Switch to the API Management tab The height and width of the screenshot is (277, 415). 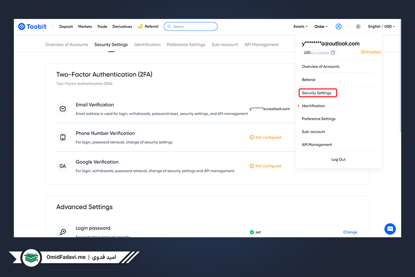point(261,44)
